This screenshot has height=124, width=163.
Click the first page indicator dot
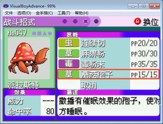(x=65, y=21)
